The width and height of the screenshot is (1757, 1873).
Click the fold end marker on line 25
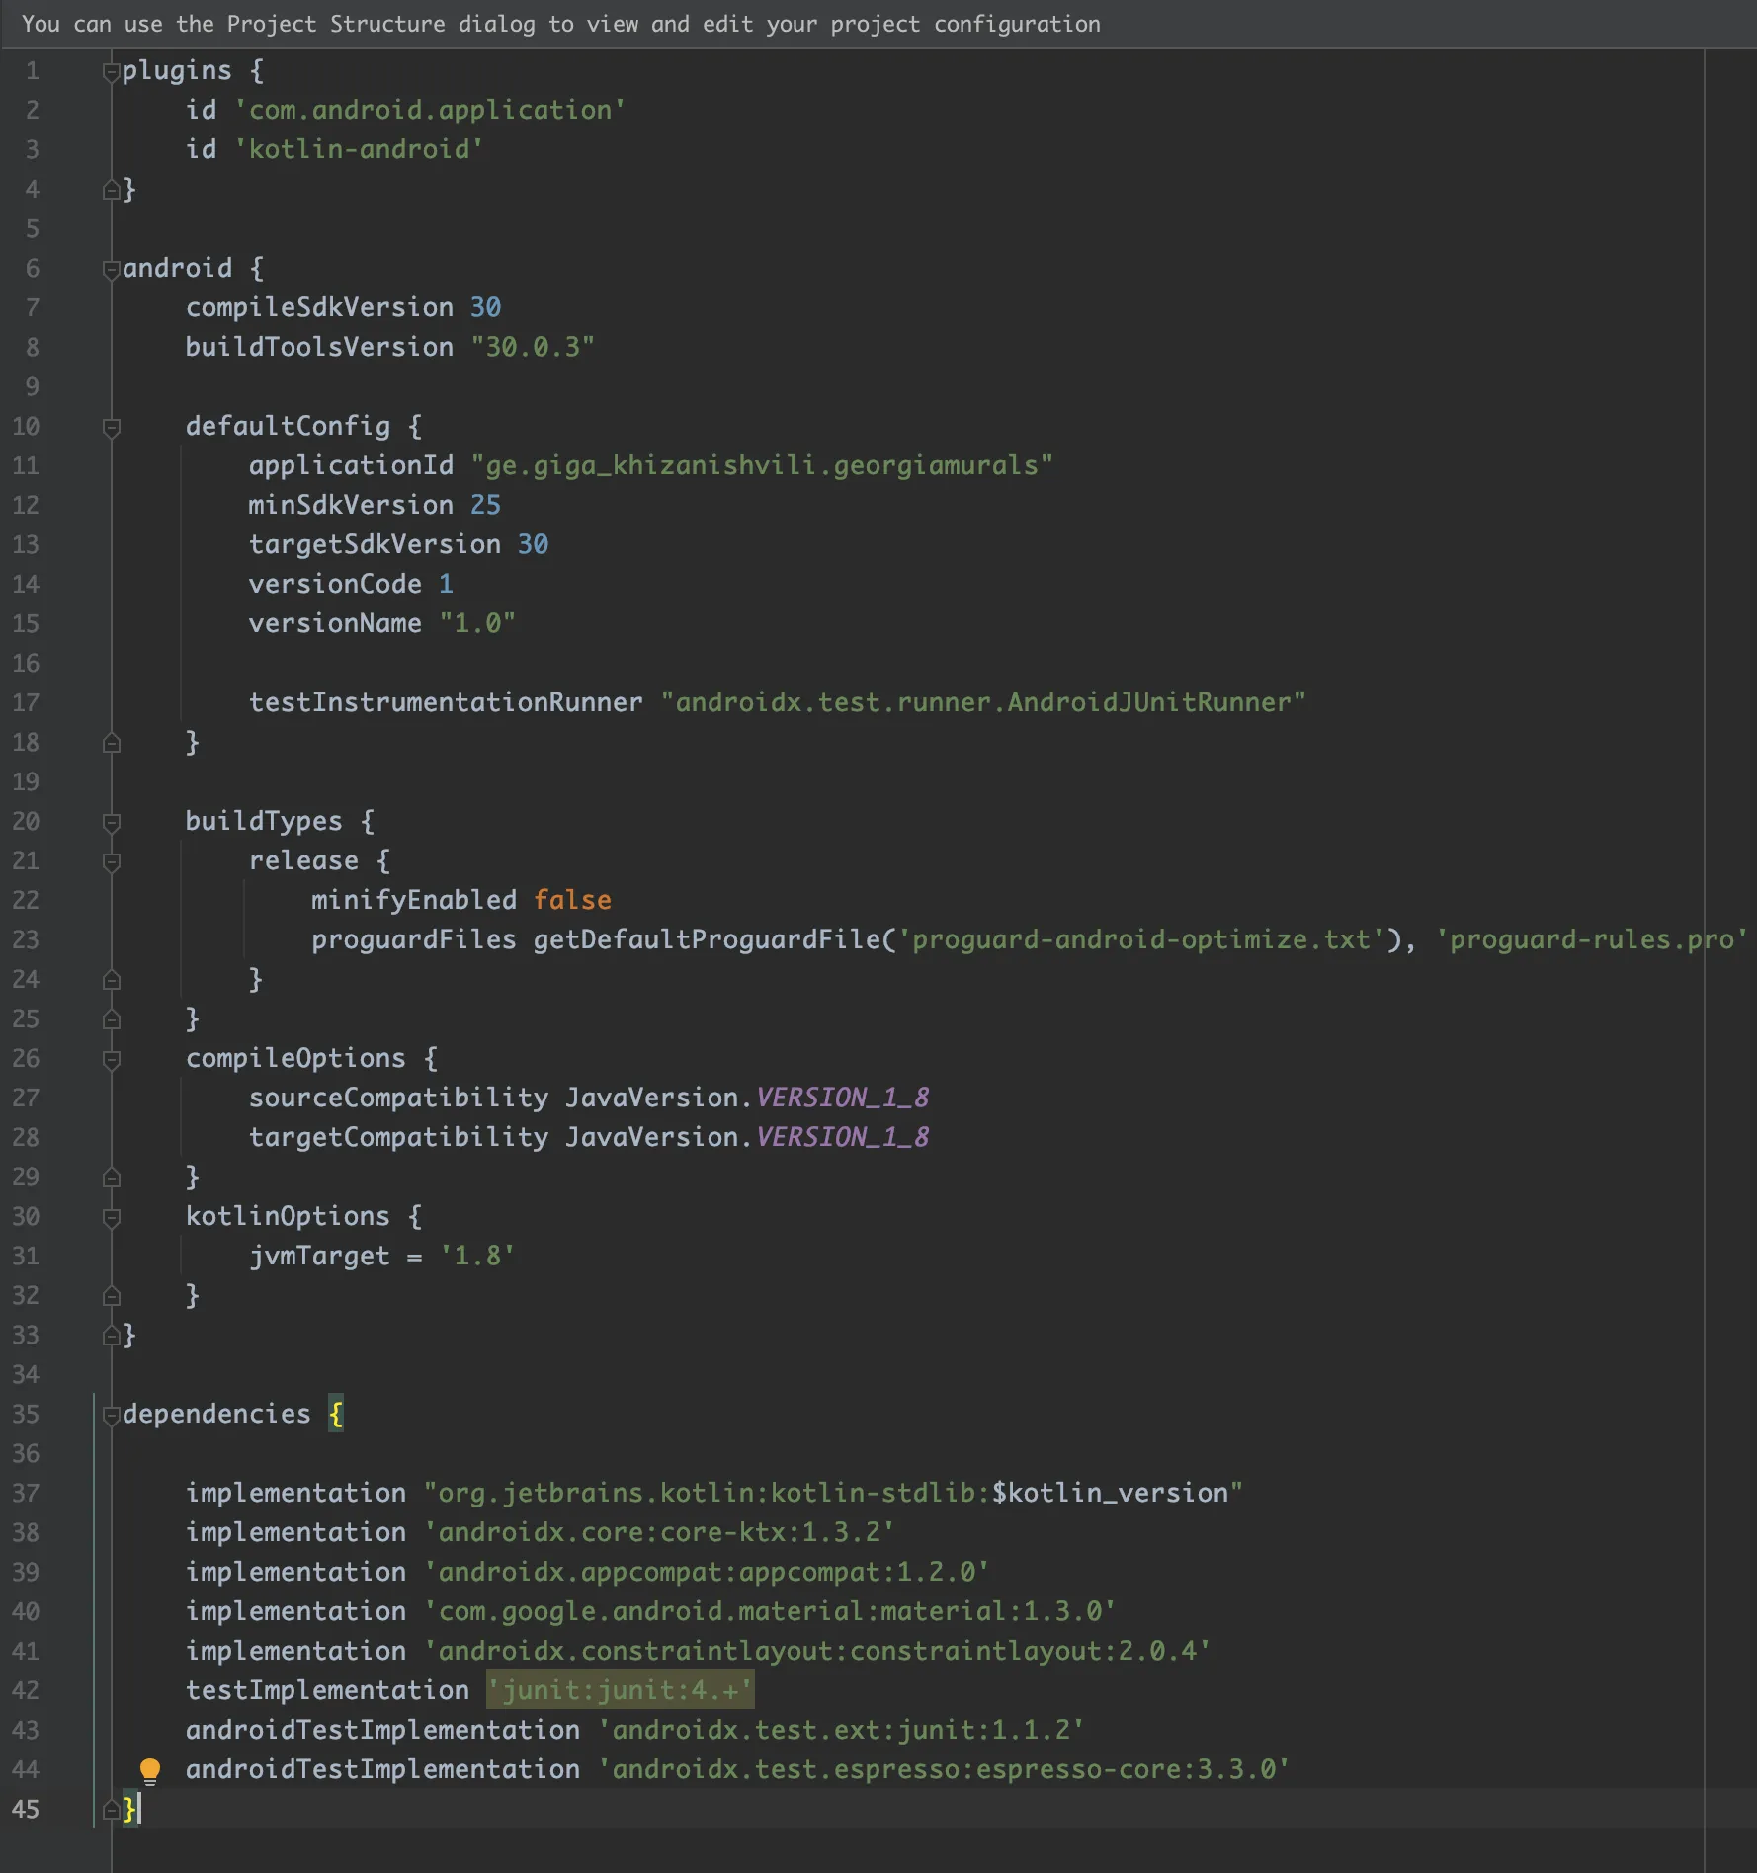click(112, 1018)
